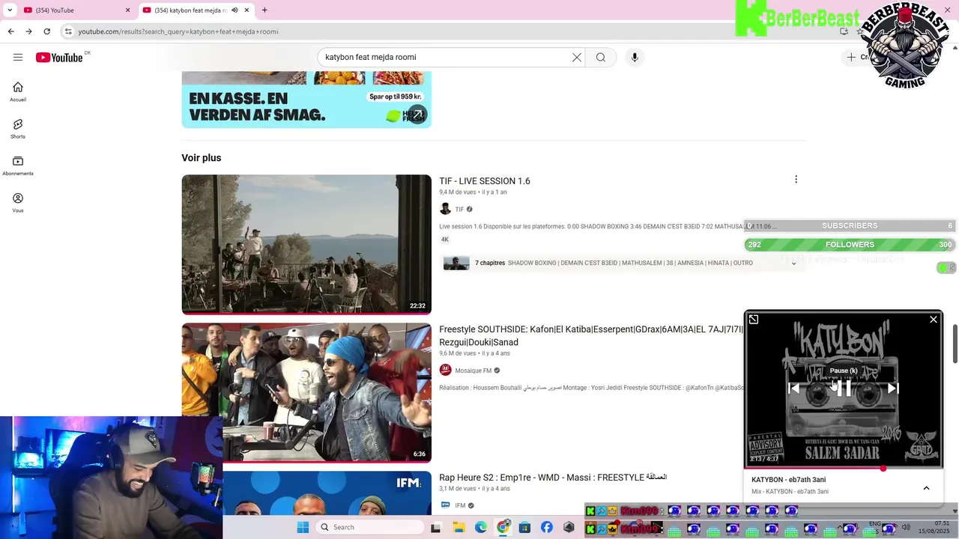The image size is (959, 539).
Task: Clear the search query with X
Action: pyautogui.click(x=577, y=57)
